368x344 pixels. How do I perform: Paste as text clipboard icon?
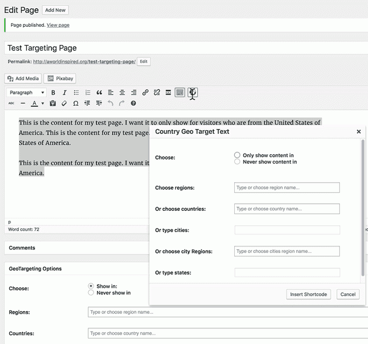pyautogui.click(x=53, y=103)
